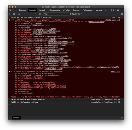
Task: Click '[WDS] Hot Module Replacement enabled.' message
Action: click(x=28, y=100)
